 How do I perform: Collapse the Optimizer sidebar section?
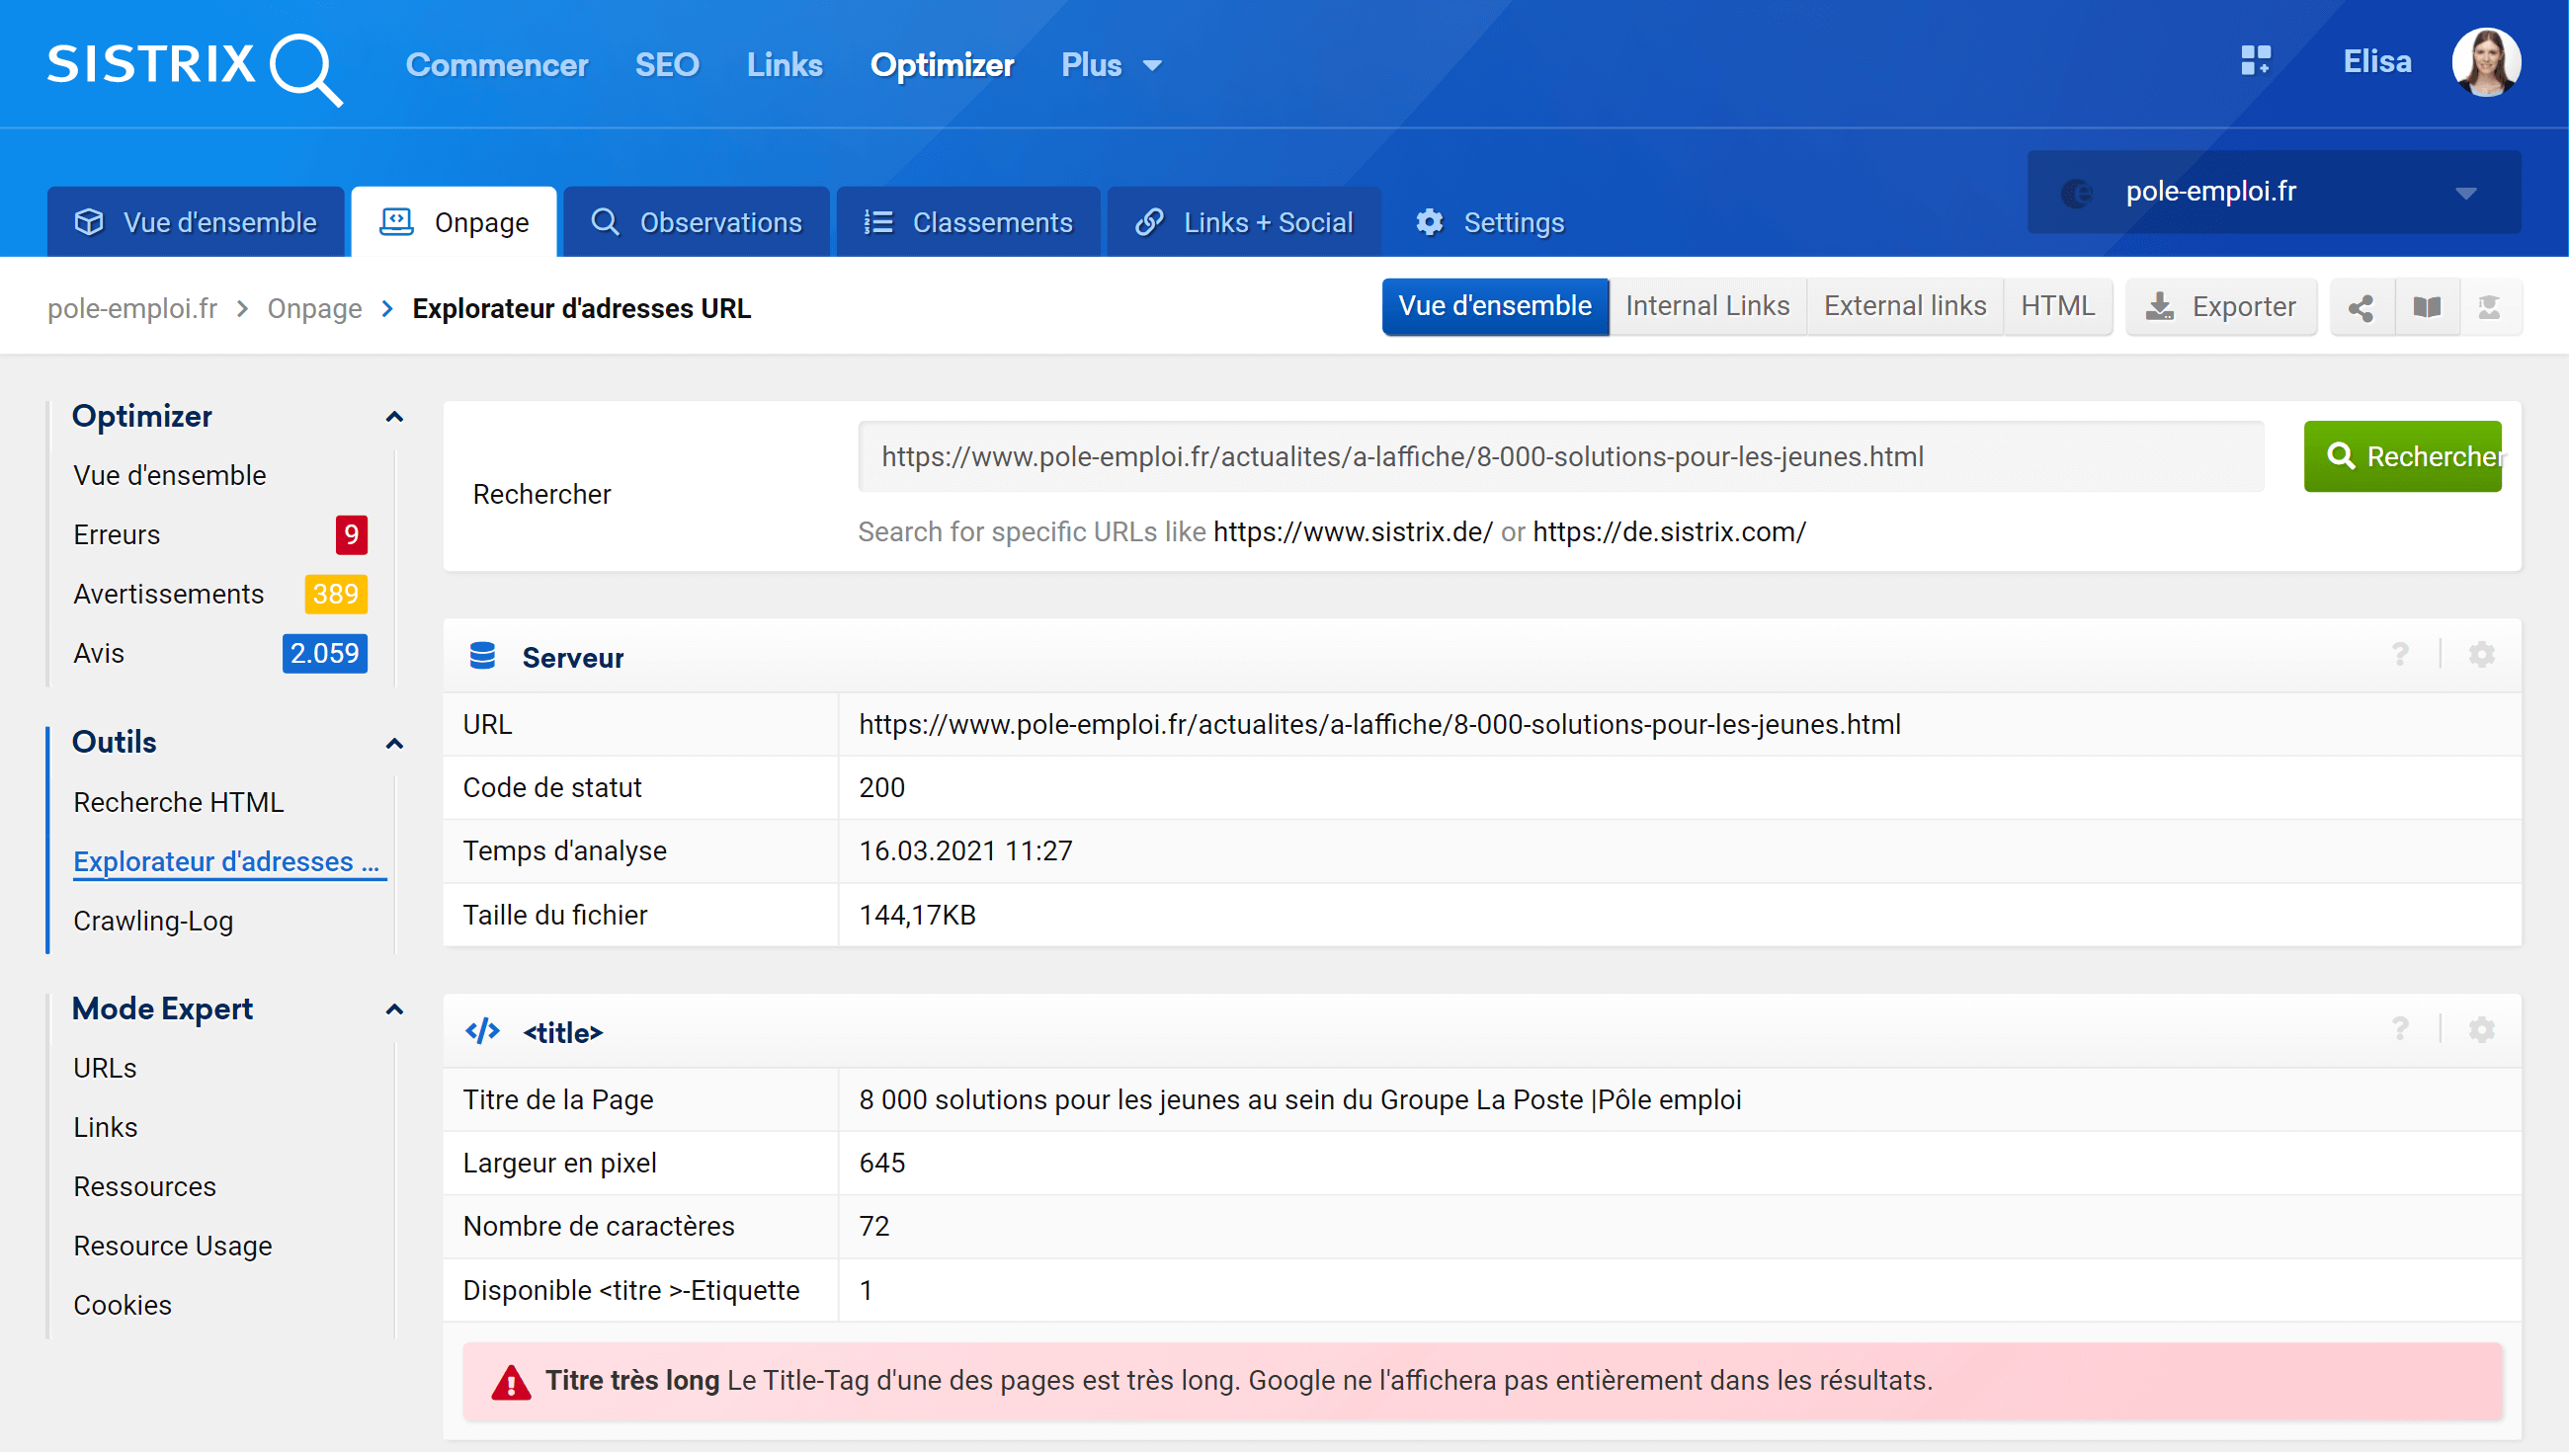(x=394, y=417)
